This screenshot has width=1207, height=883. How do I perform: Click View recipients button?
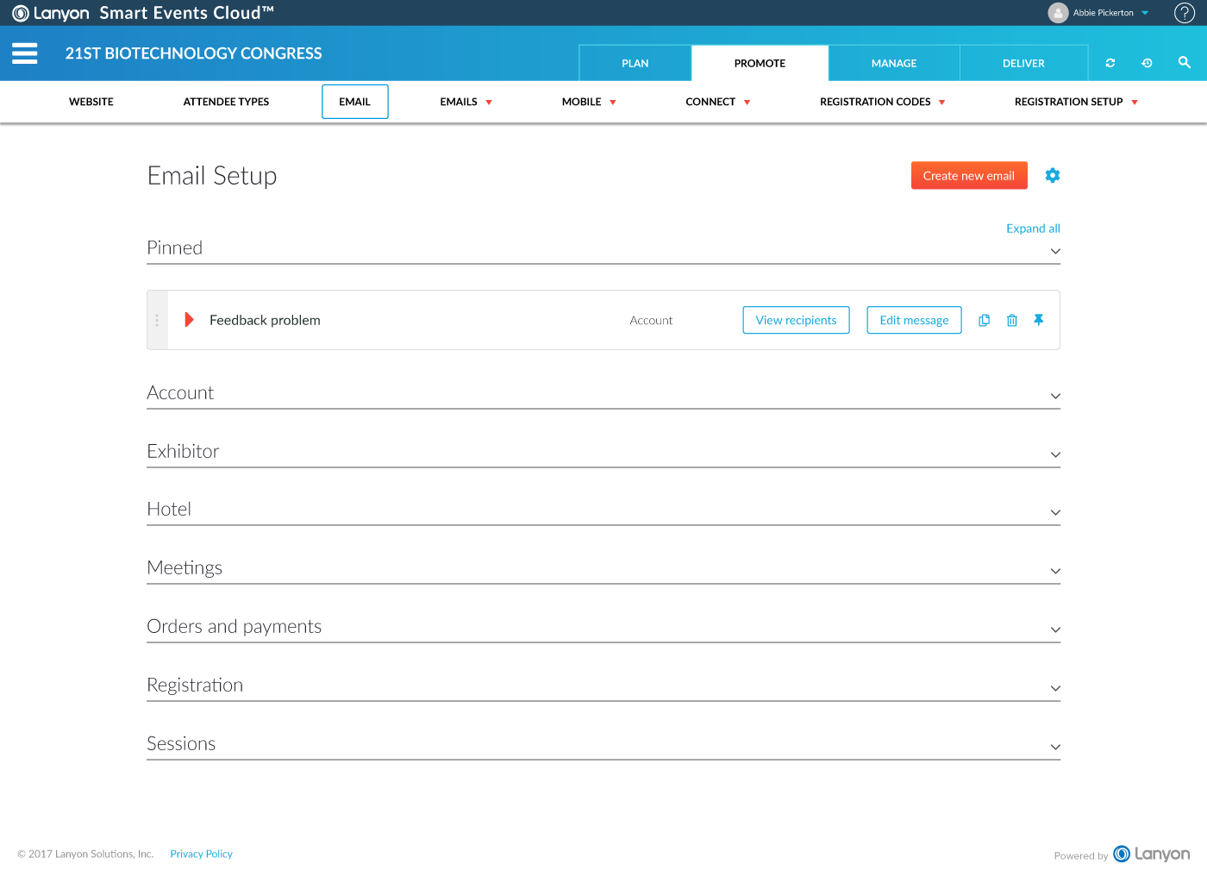pos(796,320)
